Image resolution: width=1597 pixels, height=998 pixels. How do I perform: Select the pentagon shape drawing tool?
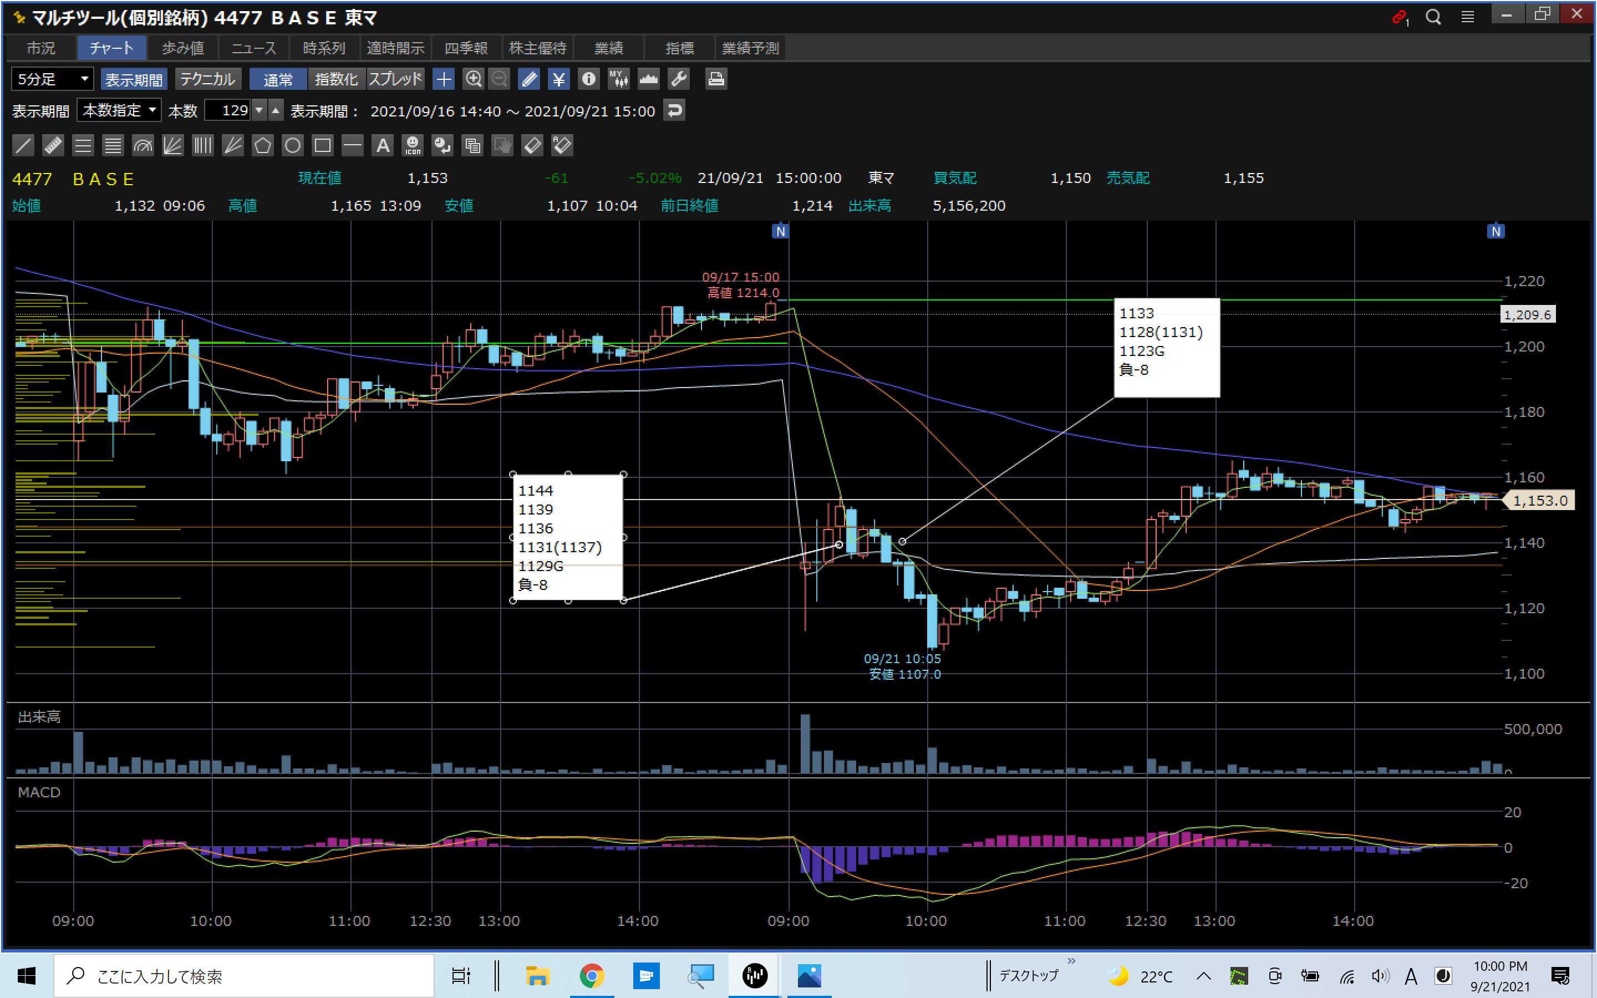(263, 145)
